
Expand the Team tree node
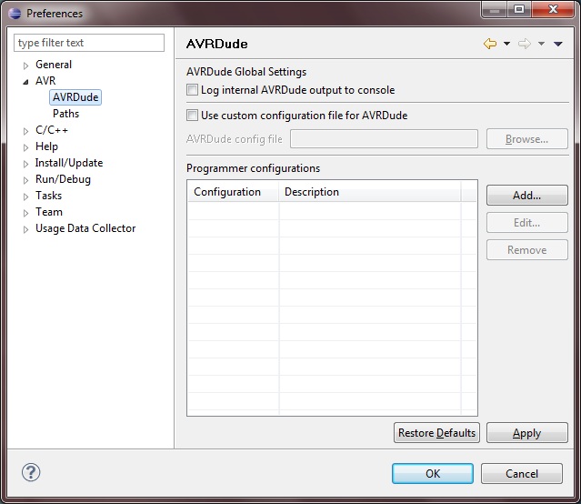tap(25, 213)
